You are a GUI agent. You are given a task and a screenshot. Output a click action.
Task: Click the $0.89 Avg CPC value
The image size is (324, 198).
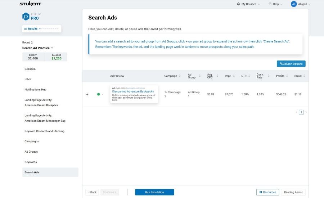[x=211, y=94]
